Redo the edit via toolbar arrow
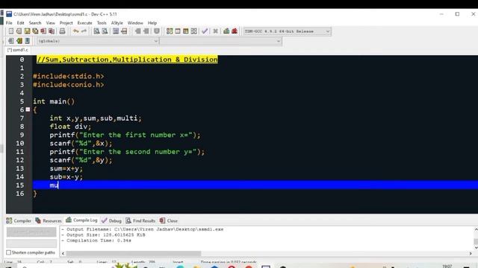Viewport: 478px width, 268px height. tap(84, 31)
